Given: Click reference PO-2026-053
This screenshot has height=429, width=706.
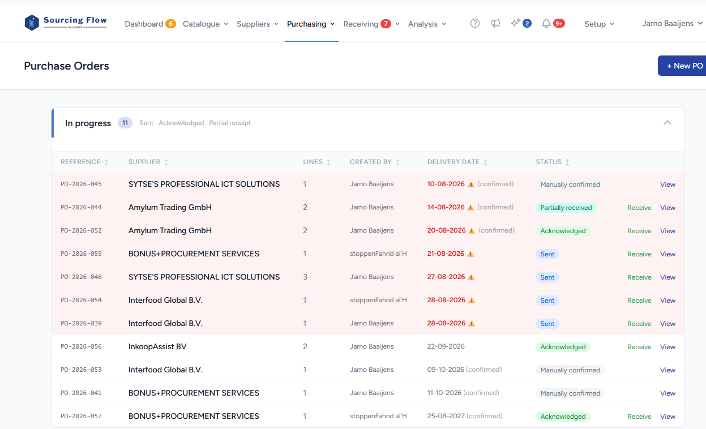Looking at the screenshot, I should point(81,370).
